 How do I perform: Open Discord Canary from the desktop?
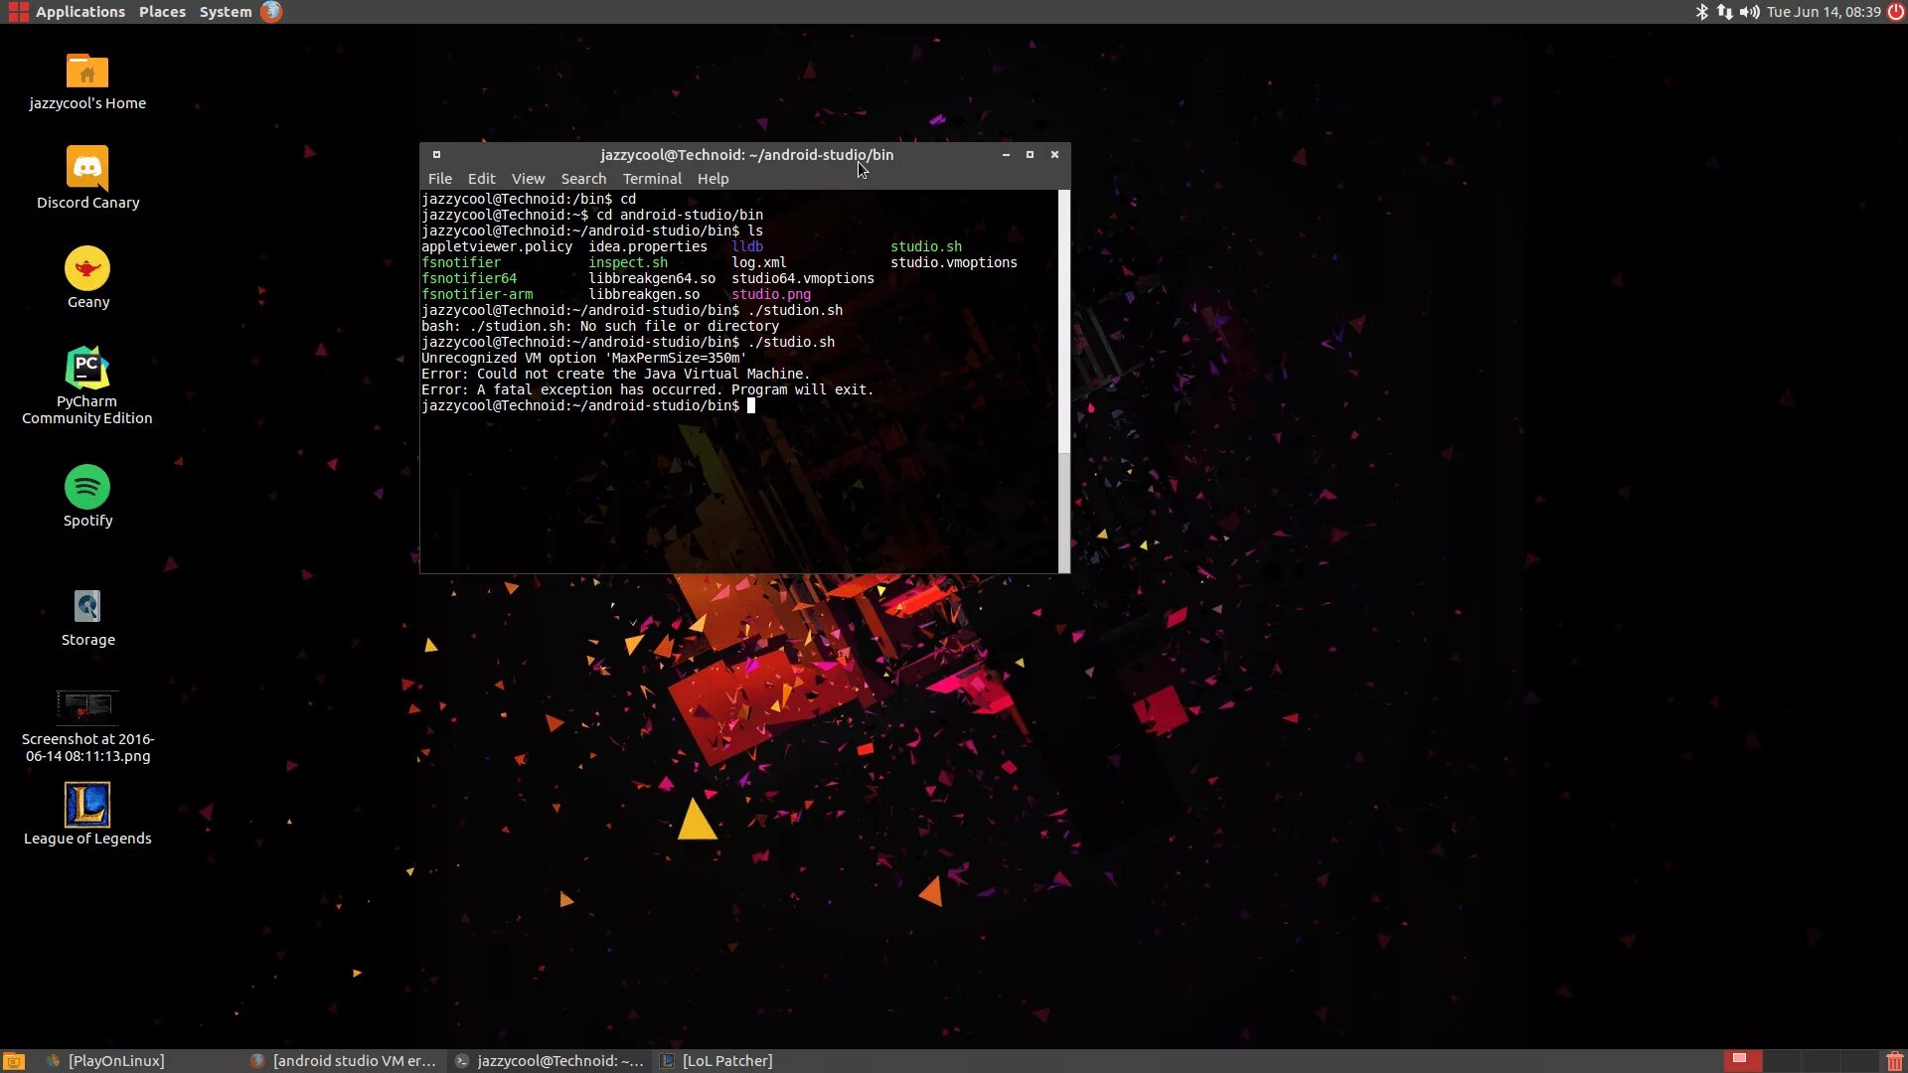point(87,169)
